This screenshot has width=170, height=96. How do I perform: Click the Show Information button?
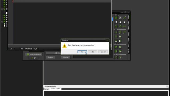(34, 54)
